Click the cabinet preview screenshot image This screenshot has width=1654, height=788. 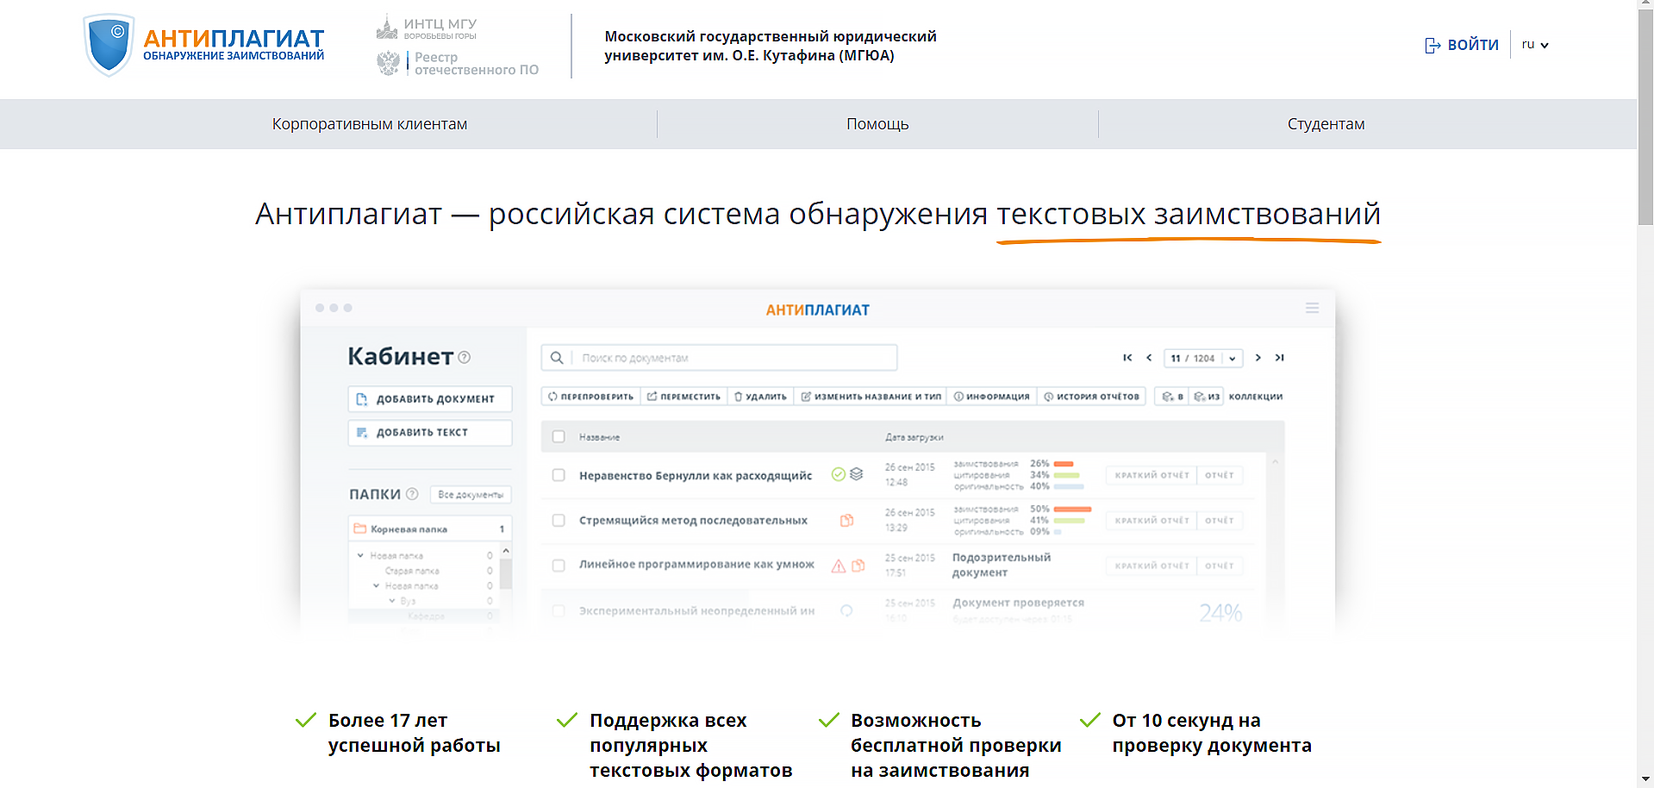pos(818,461)
